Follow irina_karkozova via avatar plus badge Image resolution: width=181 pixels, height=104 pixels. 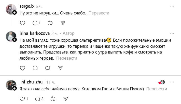click(x=15, y=40)
